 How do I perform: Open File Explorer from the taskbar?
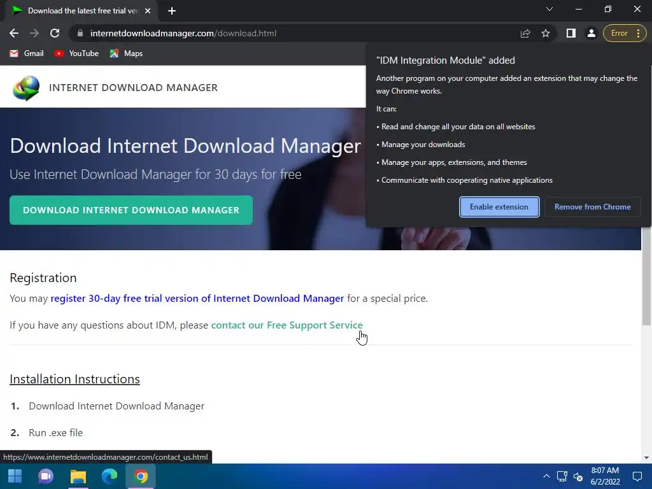pos(78,476)
